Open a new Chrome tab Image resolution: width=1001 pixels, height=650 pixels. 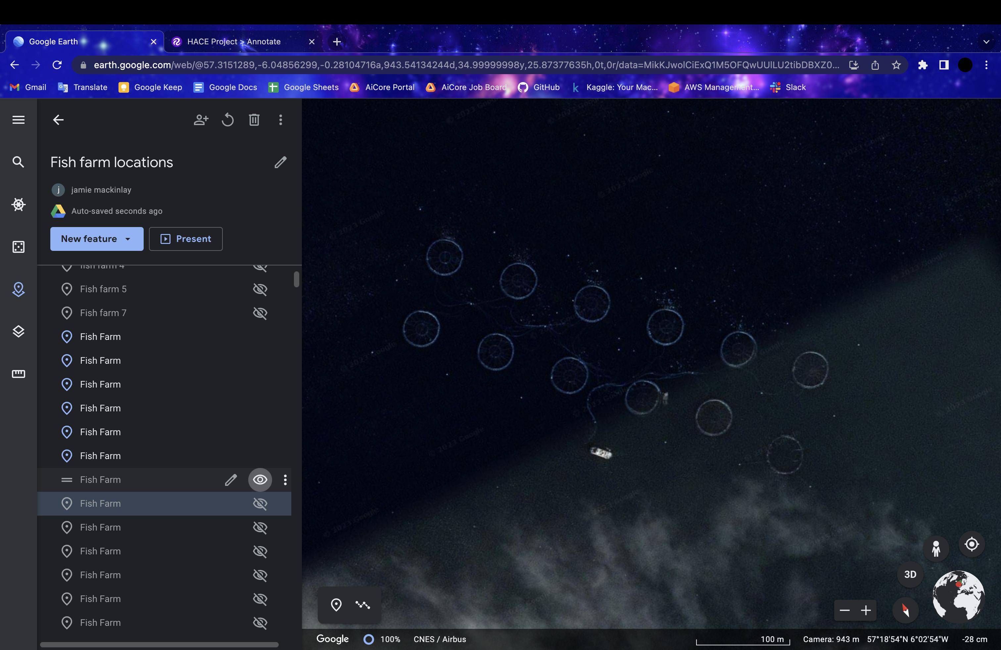point(337,42)
